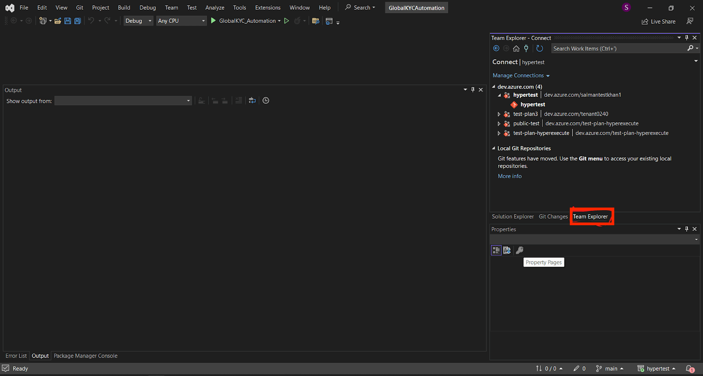This screenshot has width=703, height=376.
Task: Click the Open File folder icon
Action: tap(58, 21)
